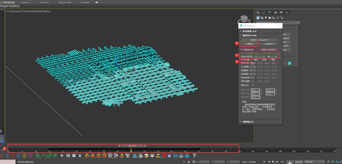This screenshot has height=164, width=342.
Task: Click the question mark help icon
Action: [x=194, y=155]
